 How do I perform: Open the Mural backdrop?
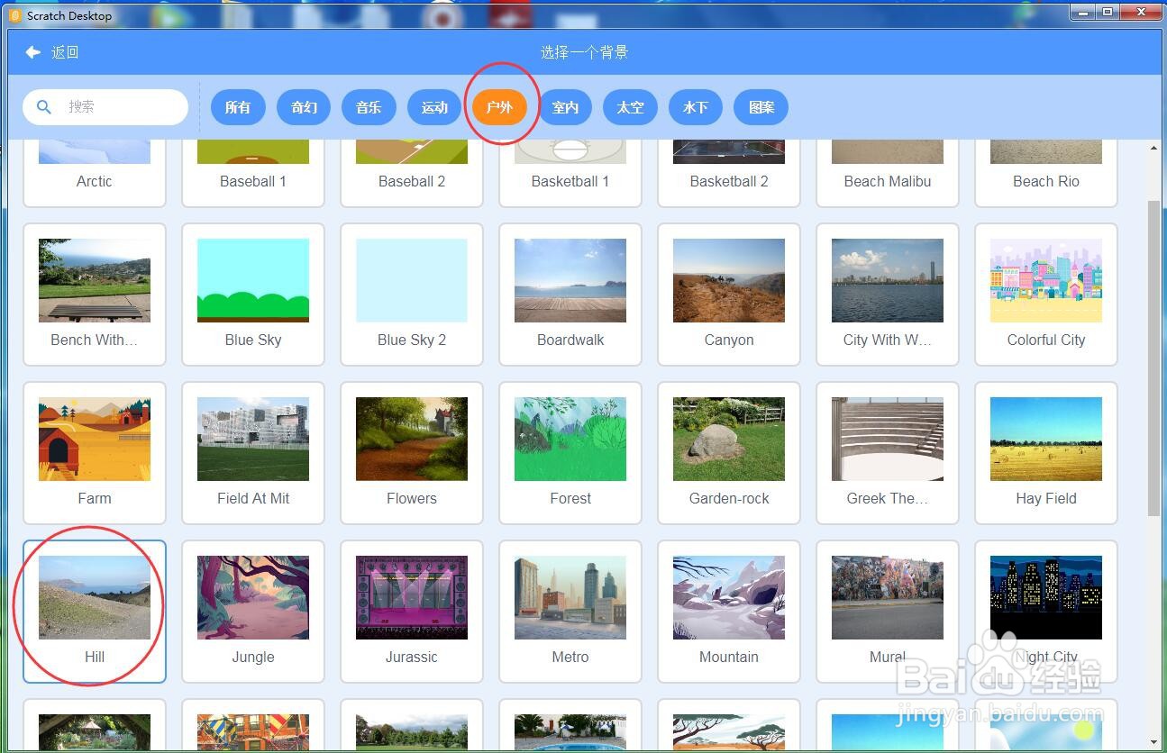[888, 612]
